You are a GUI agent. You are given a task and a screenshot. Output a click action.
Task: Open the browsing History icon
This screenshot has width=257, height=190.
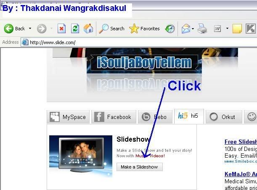point(170,29)
